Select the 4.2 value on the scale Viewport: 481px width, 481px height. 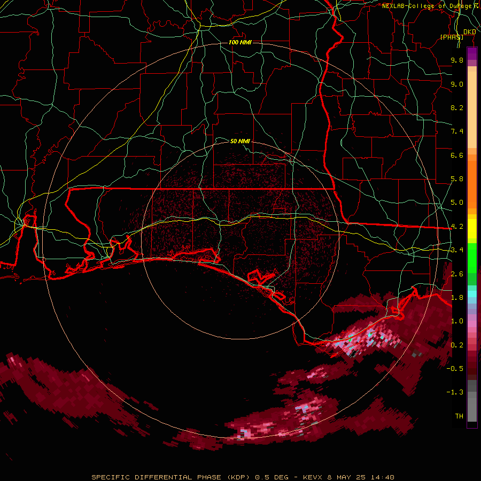pos(457,227)
